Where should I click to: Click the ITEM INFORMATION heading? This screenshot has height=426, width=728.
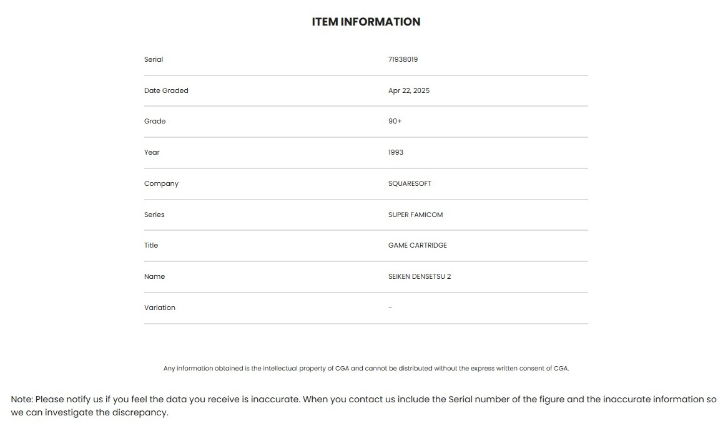[x=366, y=22]
